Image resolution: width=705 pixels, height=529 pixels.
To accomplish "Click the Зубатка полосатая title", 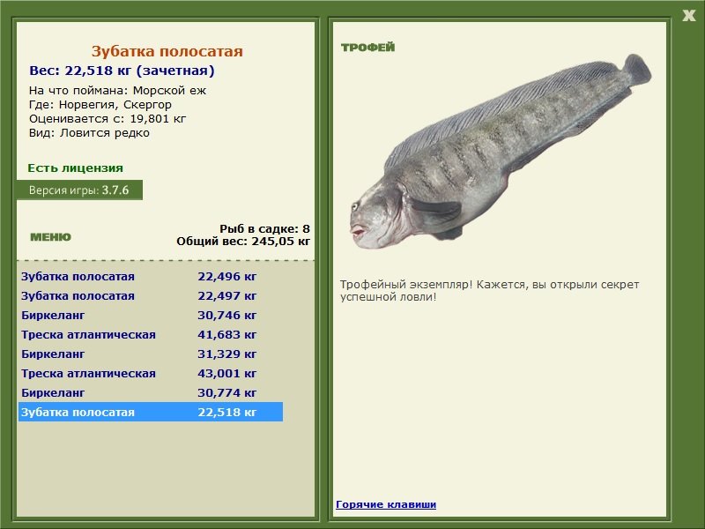I will (167, 51).
